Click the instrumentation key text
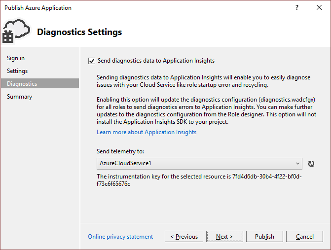 point(199,180)
